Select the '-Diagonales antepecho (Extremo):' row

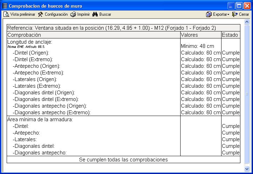(124, 113)
